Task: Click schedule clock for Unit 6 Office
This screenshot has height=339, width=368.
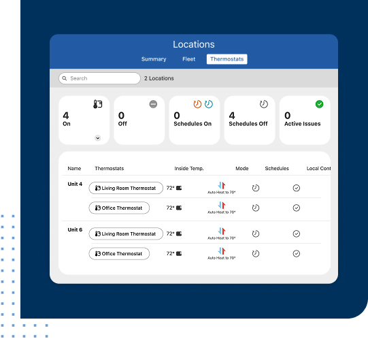Action: coord(256,254)
